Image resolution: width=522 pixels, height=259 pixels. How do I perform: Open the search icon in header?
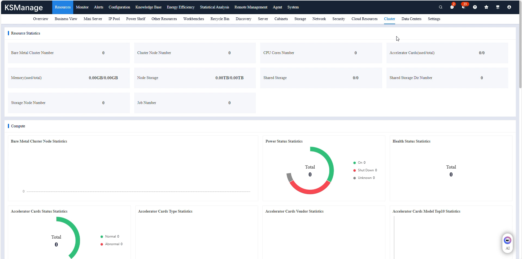coord(440,7)
